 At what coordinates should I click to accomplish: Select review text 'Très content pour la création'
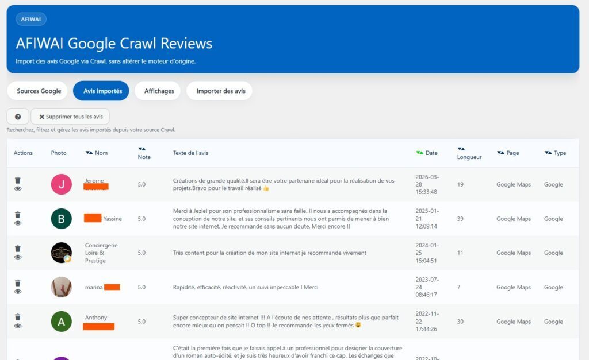tap(269, 253)
